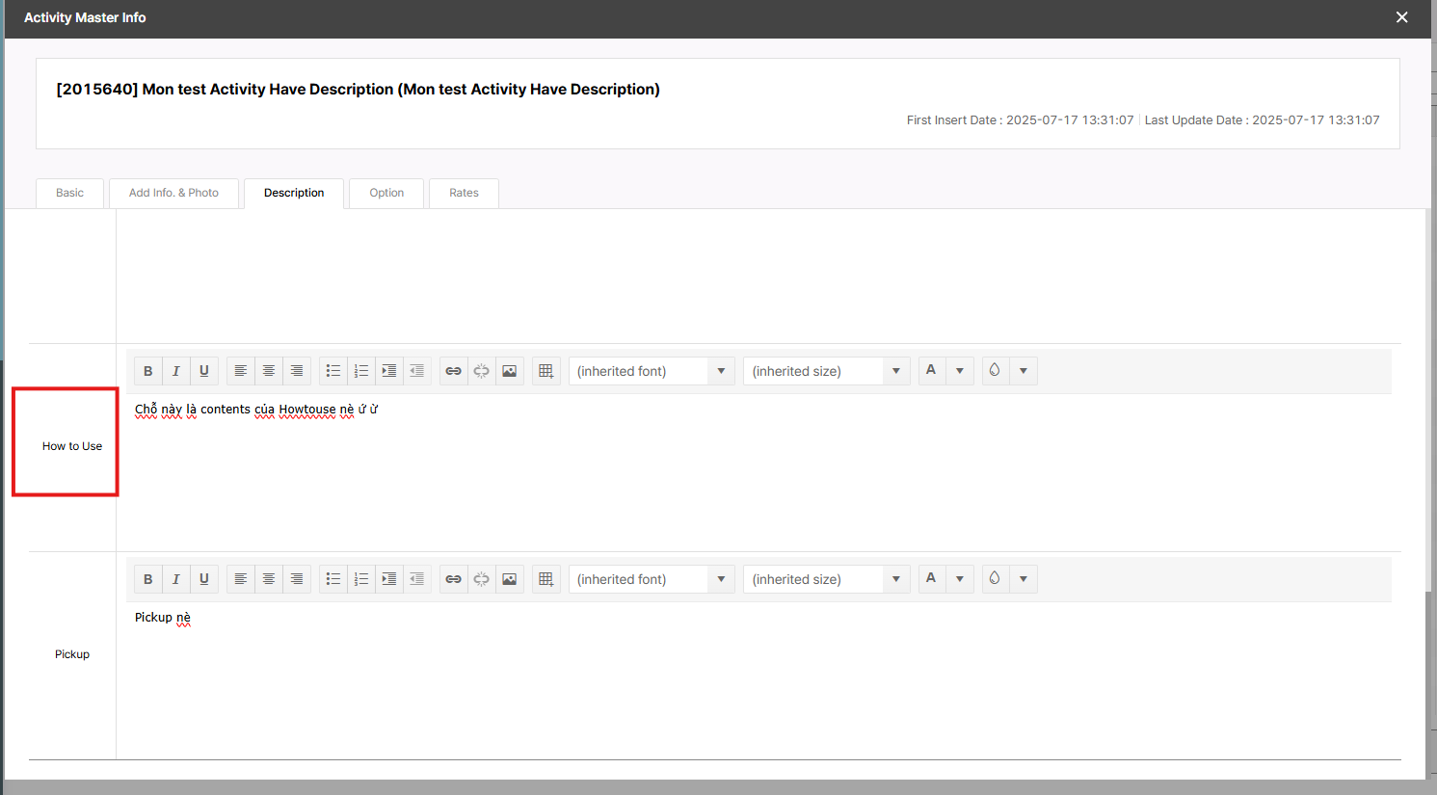Click into the Pickup text area
This screenshot has width=1437, height=795.
pos(758,679)
